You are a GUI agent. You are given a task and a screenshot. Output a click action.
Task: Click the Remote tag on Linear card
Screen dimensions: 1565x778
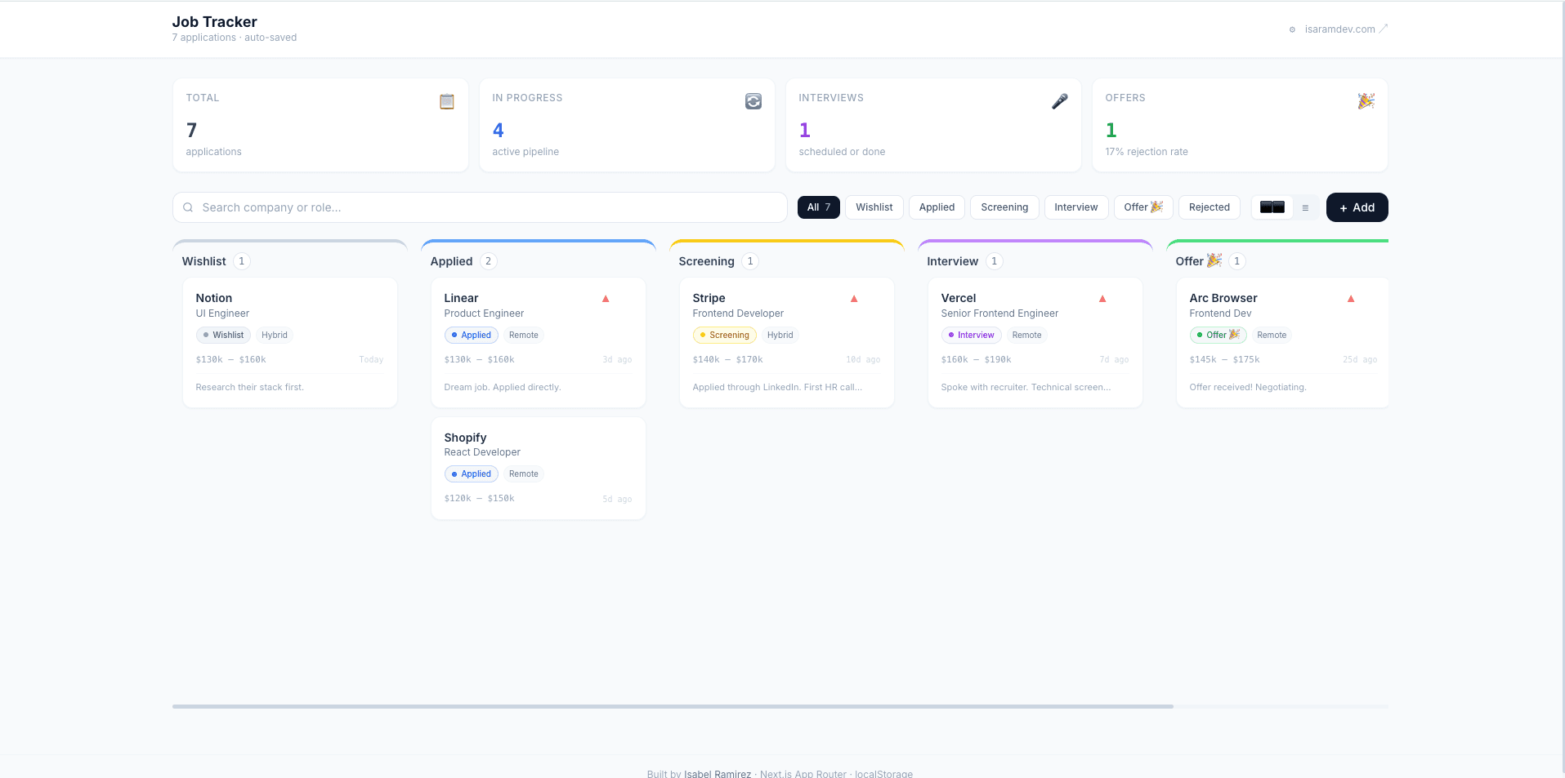tap(524, 335)
